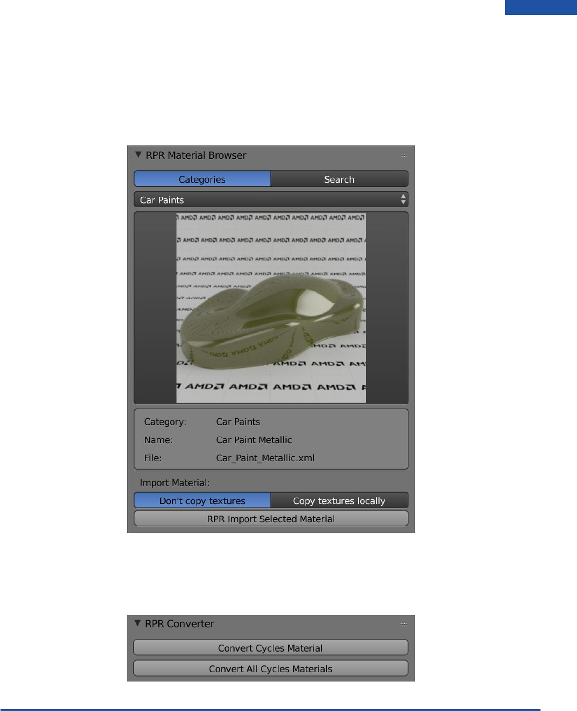Switch to the Search tab
577x711 pixels.
pos(339,179)
